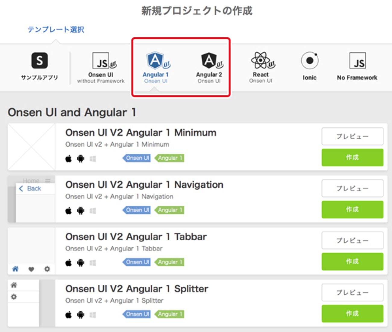The height and width of the screenshot is (332, 392).
Task: Choose the React Onsen UI icon
Action: point(261,61)
